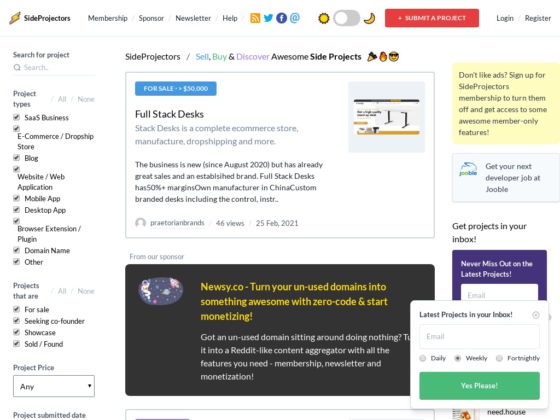Open the Newsletter menu item
The image size is (560, 420).
[193, 18]
